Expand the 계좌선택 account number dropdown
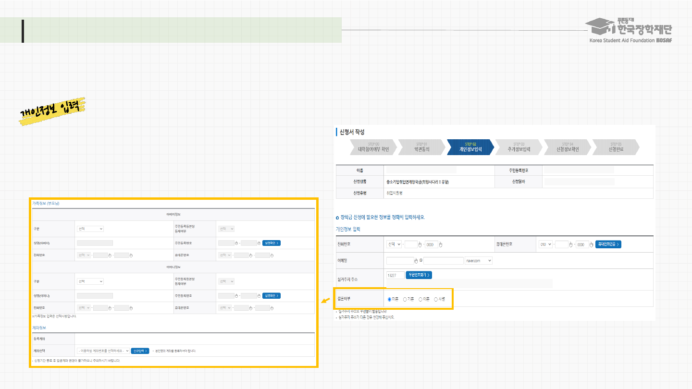Image resolution: width=692 pixels, height=389 pixels. coord(103,351)
